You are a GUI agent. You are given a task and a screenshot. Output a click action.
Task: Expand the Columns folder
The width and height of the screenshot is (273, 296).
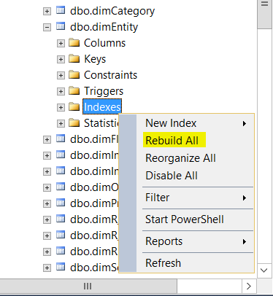click(61, 43)
